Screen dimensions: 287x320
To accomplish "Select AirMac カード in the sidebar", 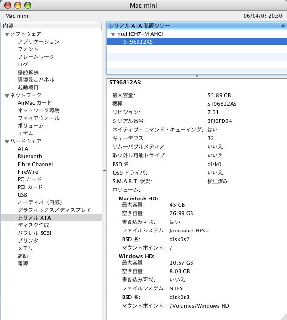I will (x=35, y=103).
